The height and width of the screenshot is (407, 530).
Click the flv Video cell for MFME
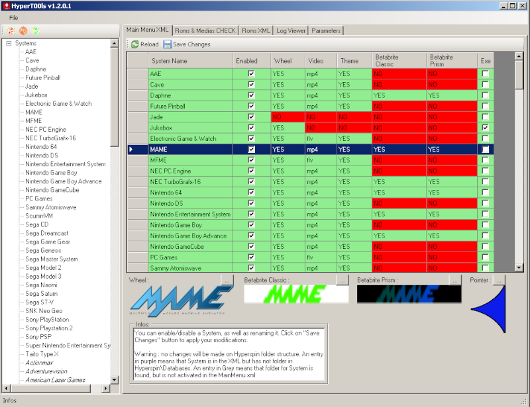(x=321, y=160)
